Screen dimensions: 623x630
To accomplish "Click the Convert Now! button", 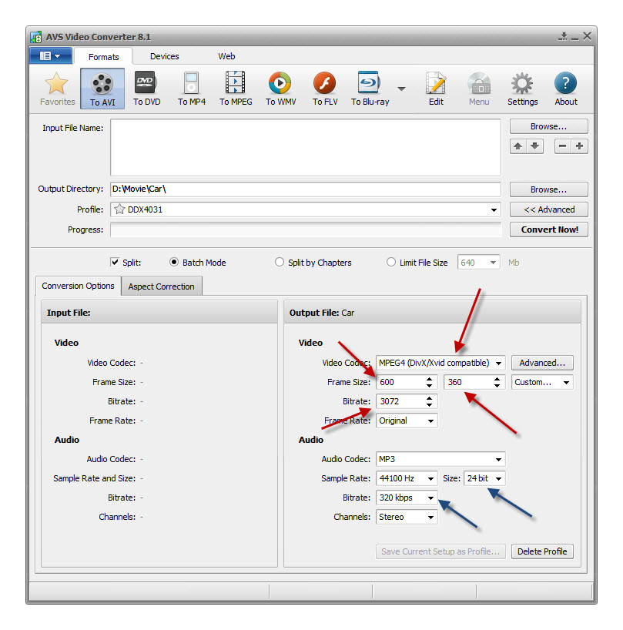I will click(549, 230).
